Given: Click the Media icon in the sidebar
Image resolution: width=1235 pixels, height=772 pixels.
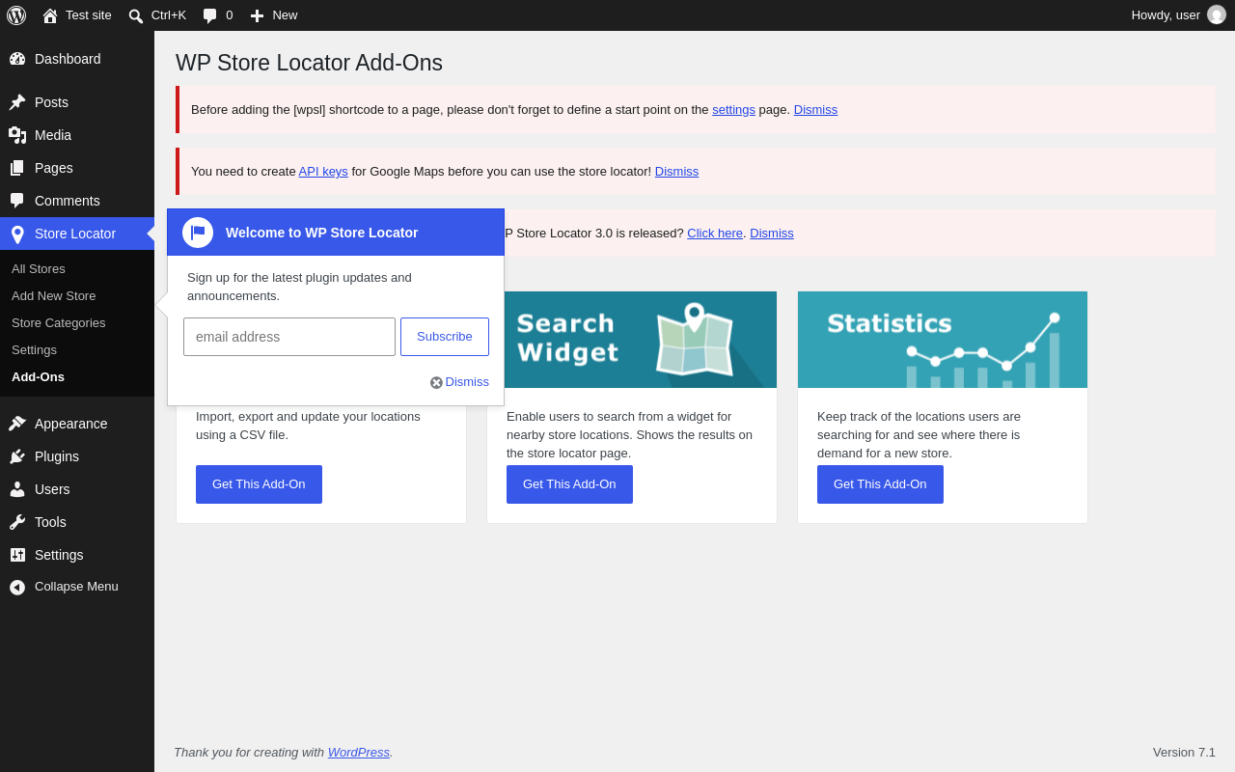Looking at the screenshot, I should 17,135.
